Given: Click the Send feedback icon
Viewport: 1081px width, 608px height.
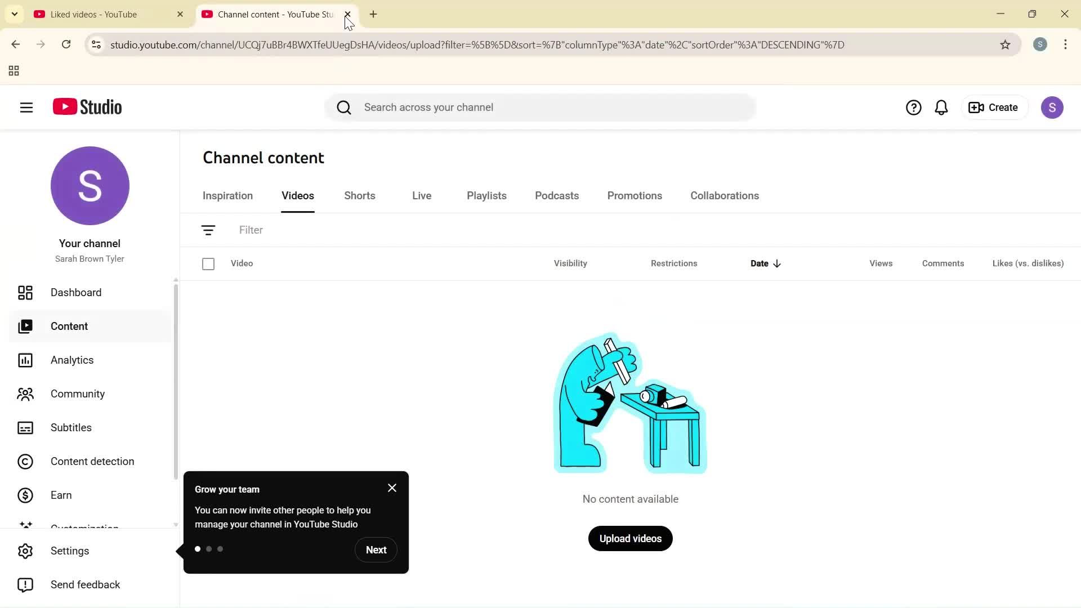Looking at the screenshot, I should pos(25,585).
